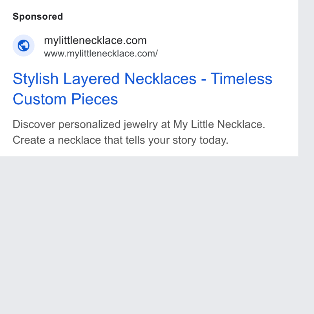Screen dimensions: 314x314
Task: Click the Discover personalized jewelry description line
Action: tap(139, 124)
